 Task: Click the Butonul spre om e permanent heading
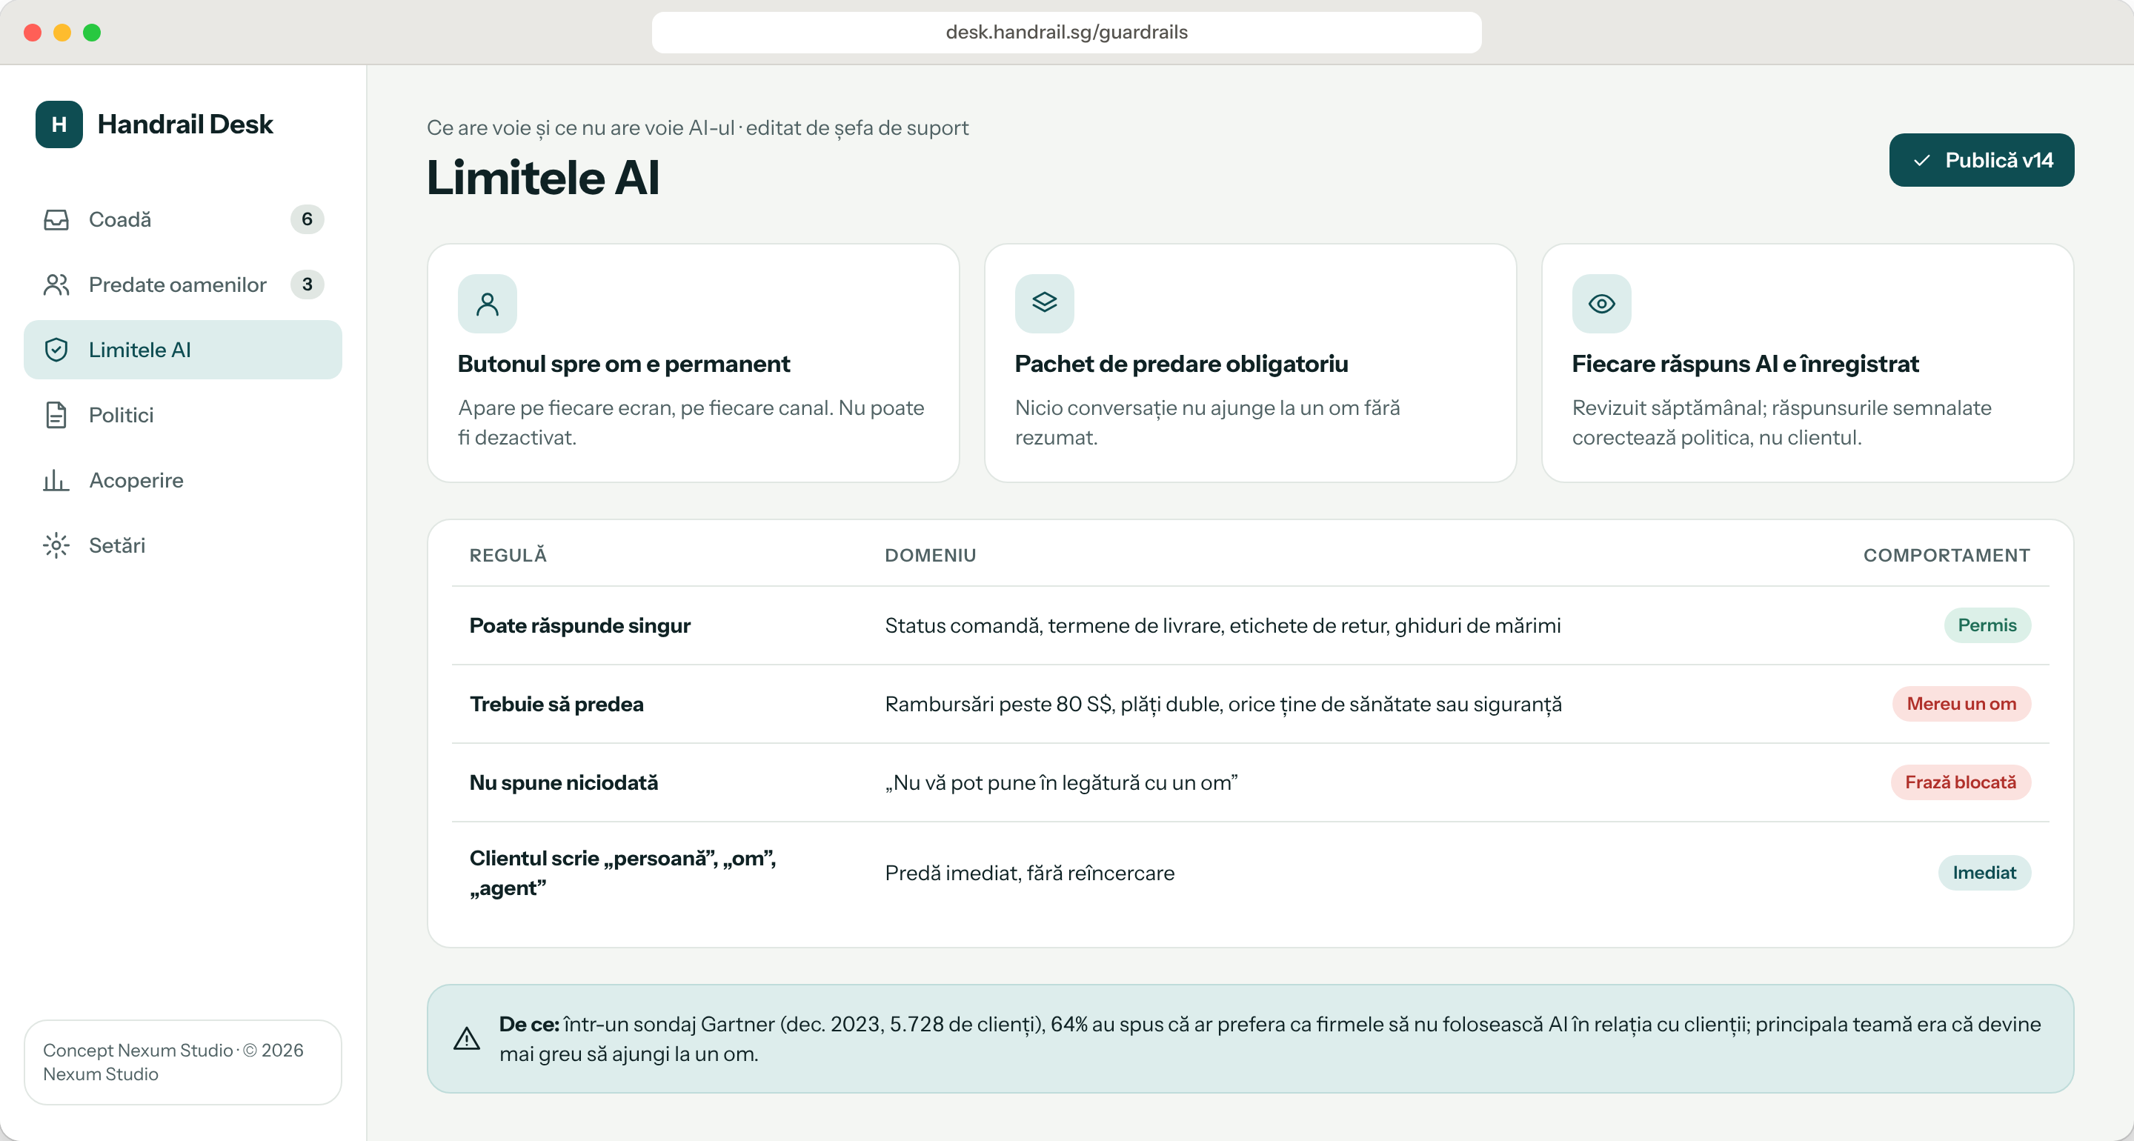[x=624, y=365]
